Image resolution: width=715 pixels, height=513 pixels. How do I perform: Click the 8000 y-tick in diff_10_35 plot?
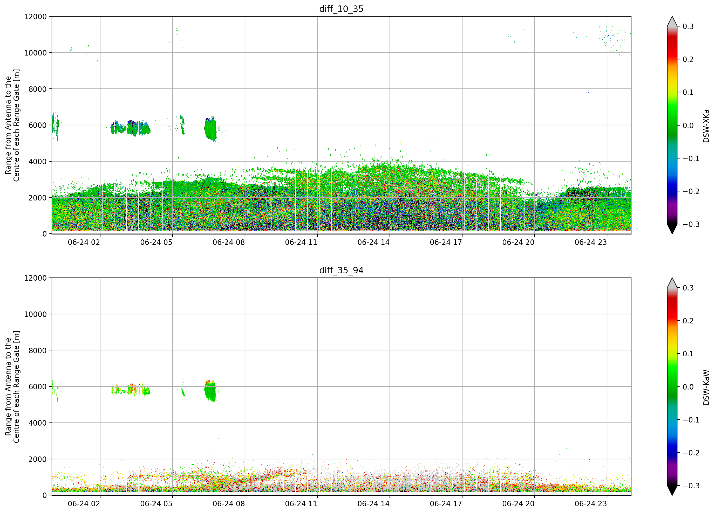38,89
